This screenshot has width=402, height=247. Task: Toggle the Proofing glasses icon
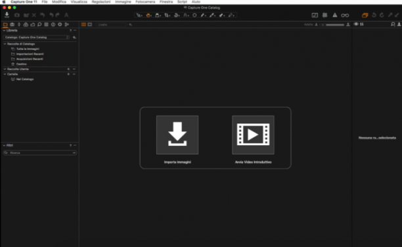click(x=345, y=15)
